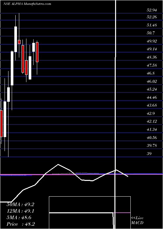The height and width of the screenshot is (229, 163).
Task: Click the 52.94 price axis label
Action: click(152, 10)
